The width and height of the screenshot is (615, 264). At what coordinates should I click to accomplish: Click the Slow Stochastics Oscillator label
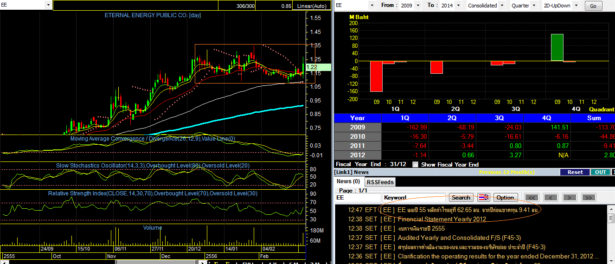153,165
